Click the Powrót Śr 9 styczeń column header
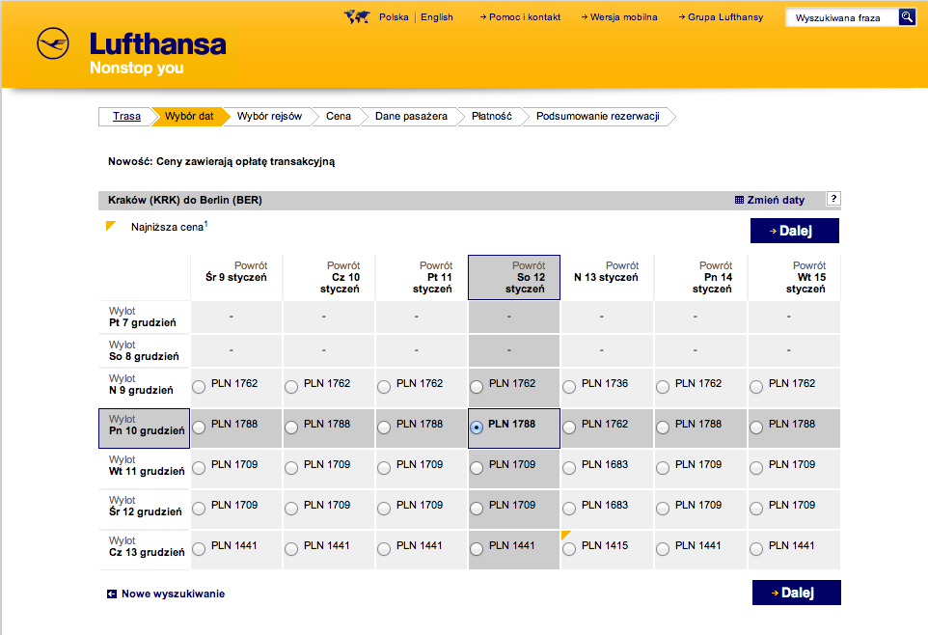Image resolution: width=928 pixels, height=635 pixels. [236, 277]
